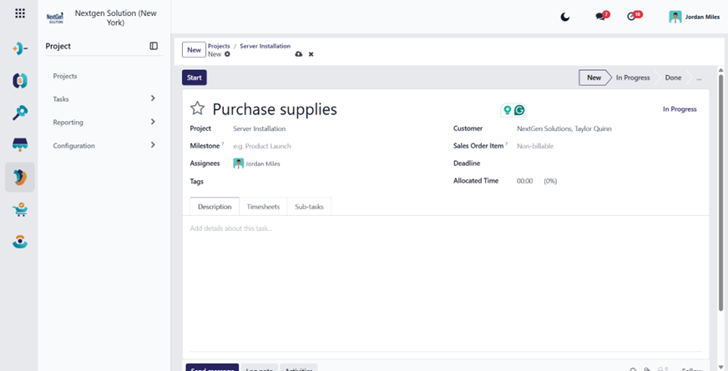Open the In Progress task state selector
Screen dimensions: 728x371
pos(680,109)
